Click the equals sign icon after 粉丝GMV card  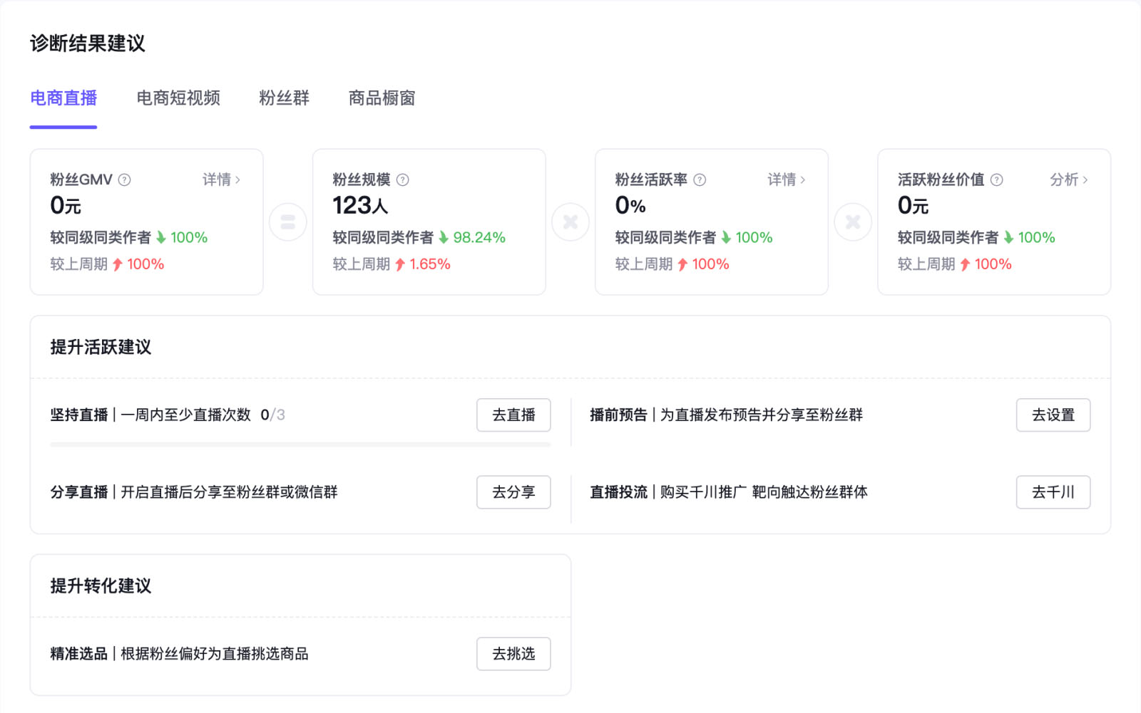pyautogui.click(x=288, y=222)
